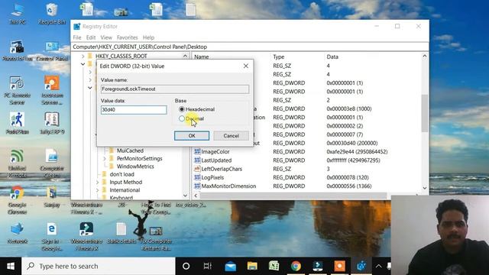489x275 pixels.
Task: Open the Windows Start menu
Action: coord(11,266)
